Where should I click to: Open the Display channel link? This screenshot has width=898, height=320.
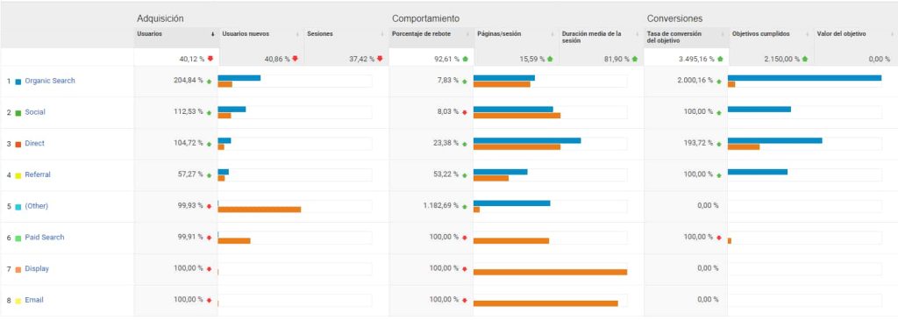click(37, 268)
